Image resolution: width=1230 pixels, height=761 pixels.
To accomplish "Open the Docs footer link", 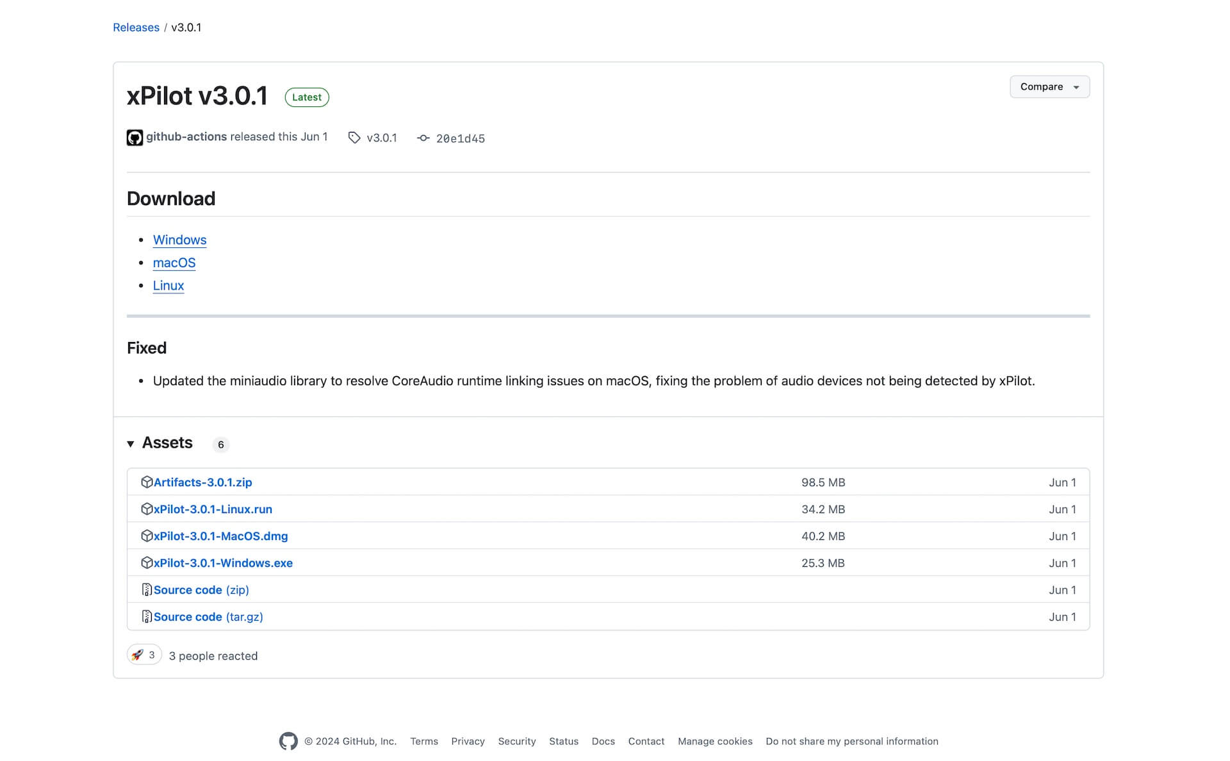I will pyautogui.click(x=603, y=741).
